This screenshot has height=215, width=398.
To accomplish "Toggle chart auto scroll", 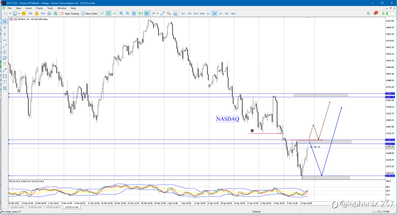I will (x=141, y=14).
